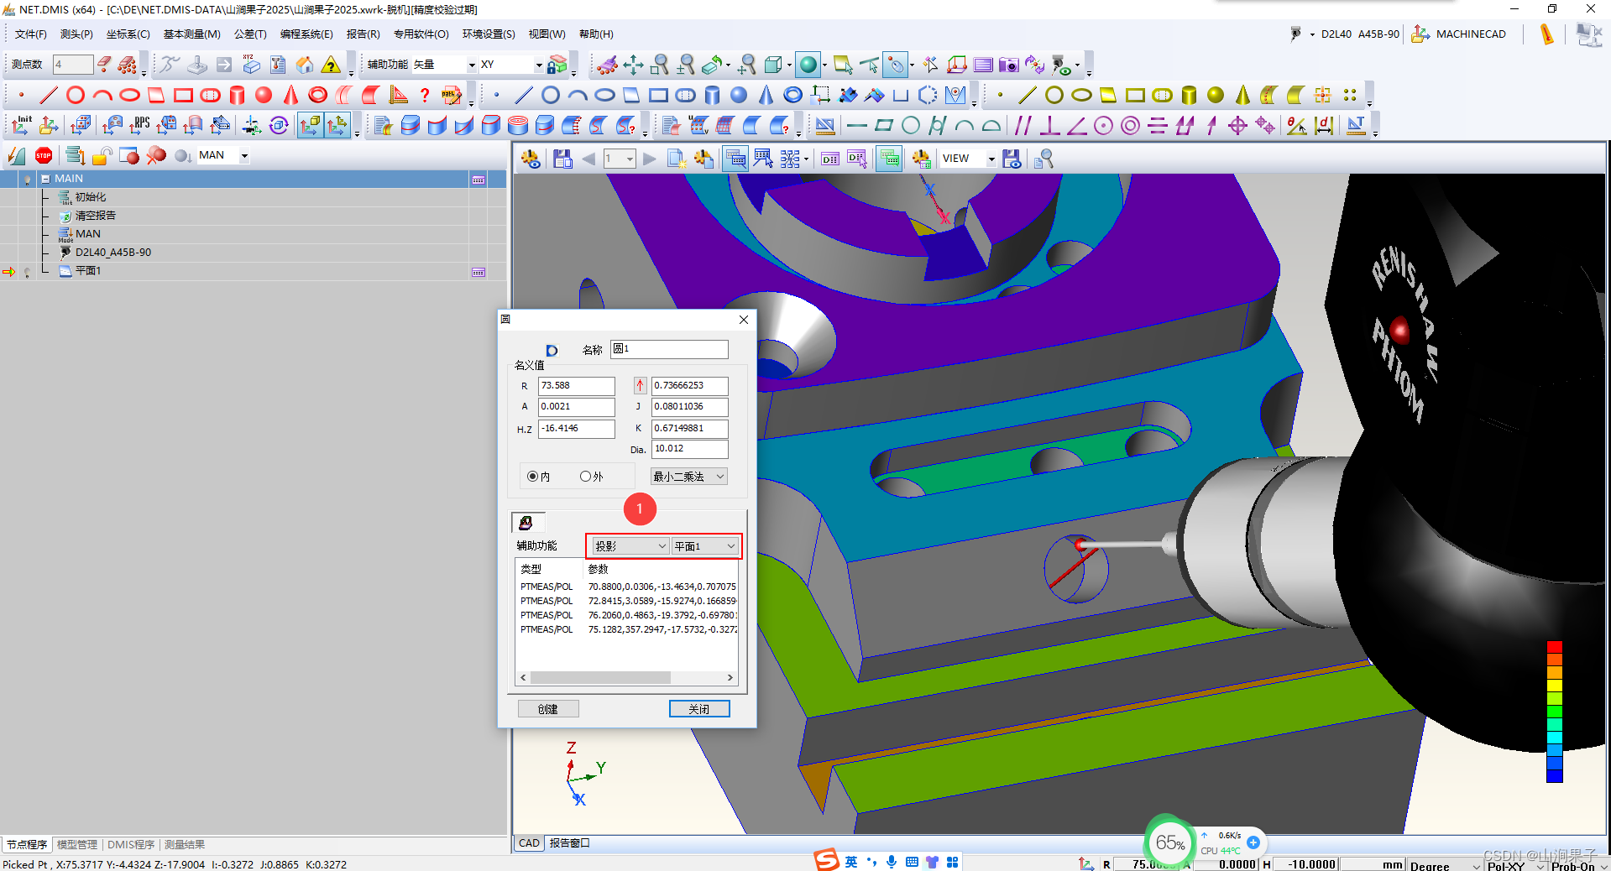This screenshot has width=1611, height=871.
Task: Collapse the MAIN program tree node
Action: pyautogui.click(x=45, y=179)
